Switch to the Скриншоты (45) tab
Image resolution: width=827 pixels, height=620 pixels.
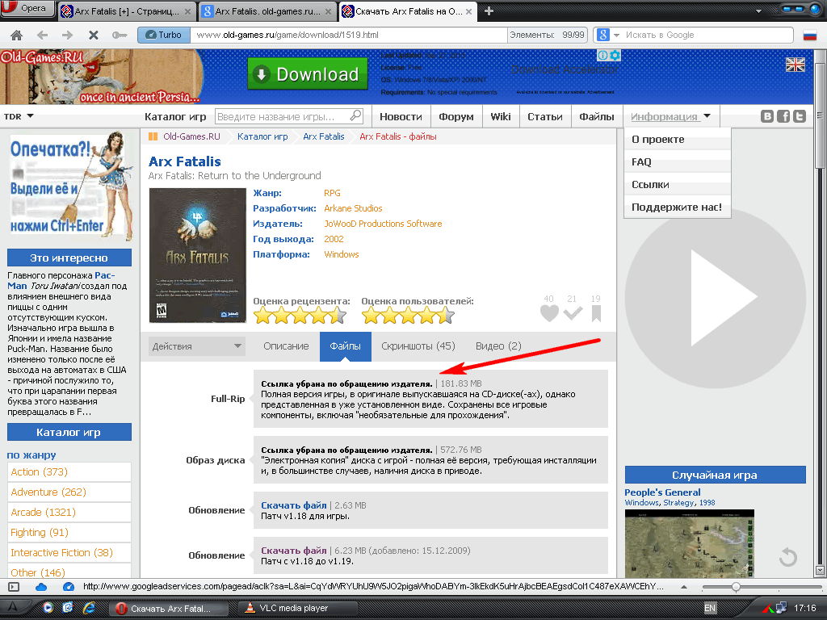point(418,346)
